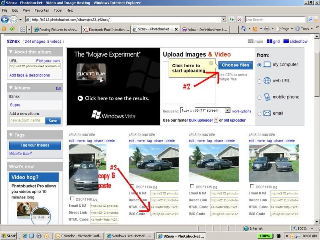The image size is (320, 240).
Task: Switch to grid view icon
Action: pyautogui.click(x=269, y=41)
